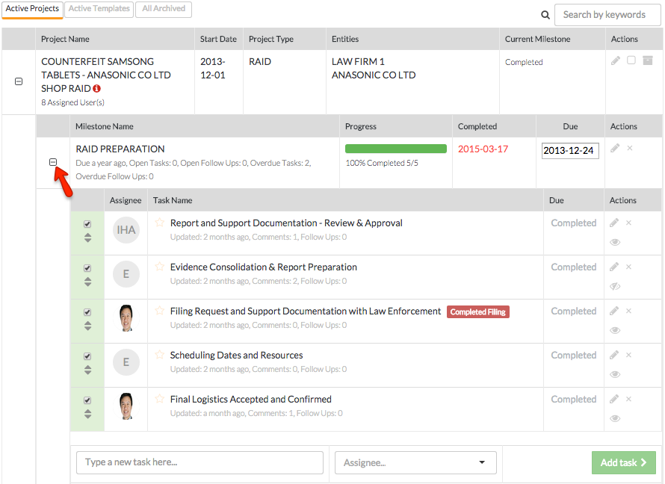The image size is (665, 484).
Task: Archive the Counterfeit Samsong Tablets project
Action: click(x=647, y=60)
